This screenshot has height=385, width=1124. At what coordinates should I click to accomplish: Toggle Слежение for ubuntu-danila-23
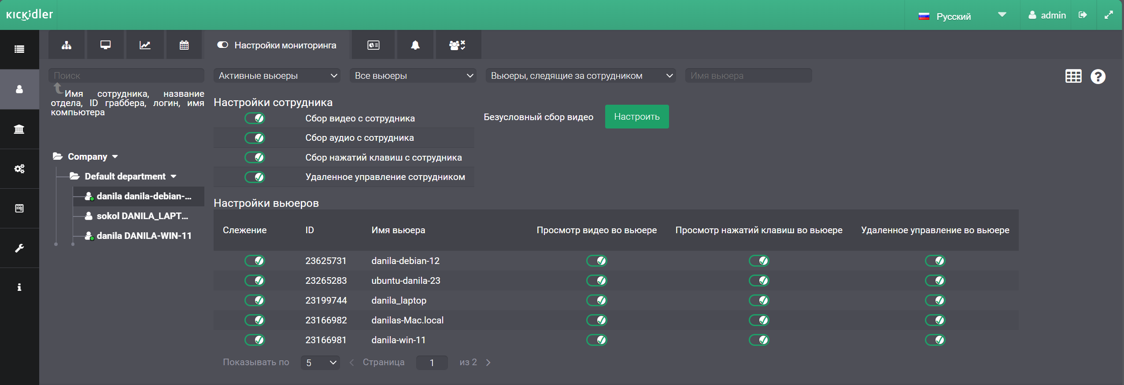coord(255,280)
